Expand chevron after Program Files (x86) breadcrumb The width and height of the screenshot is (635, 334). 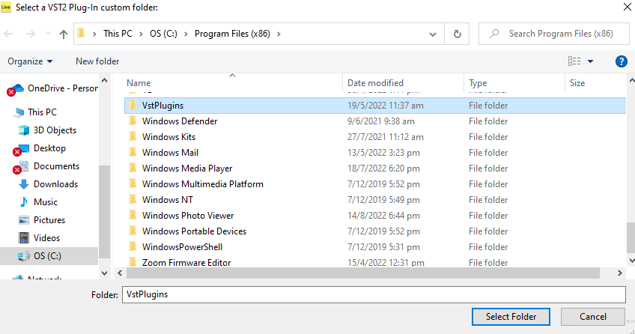(279, 34)
